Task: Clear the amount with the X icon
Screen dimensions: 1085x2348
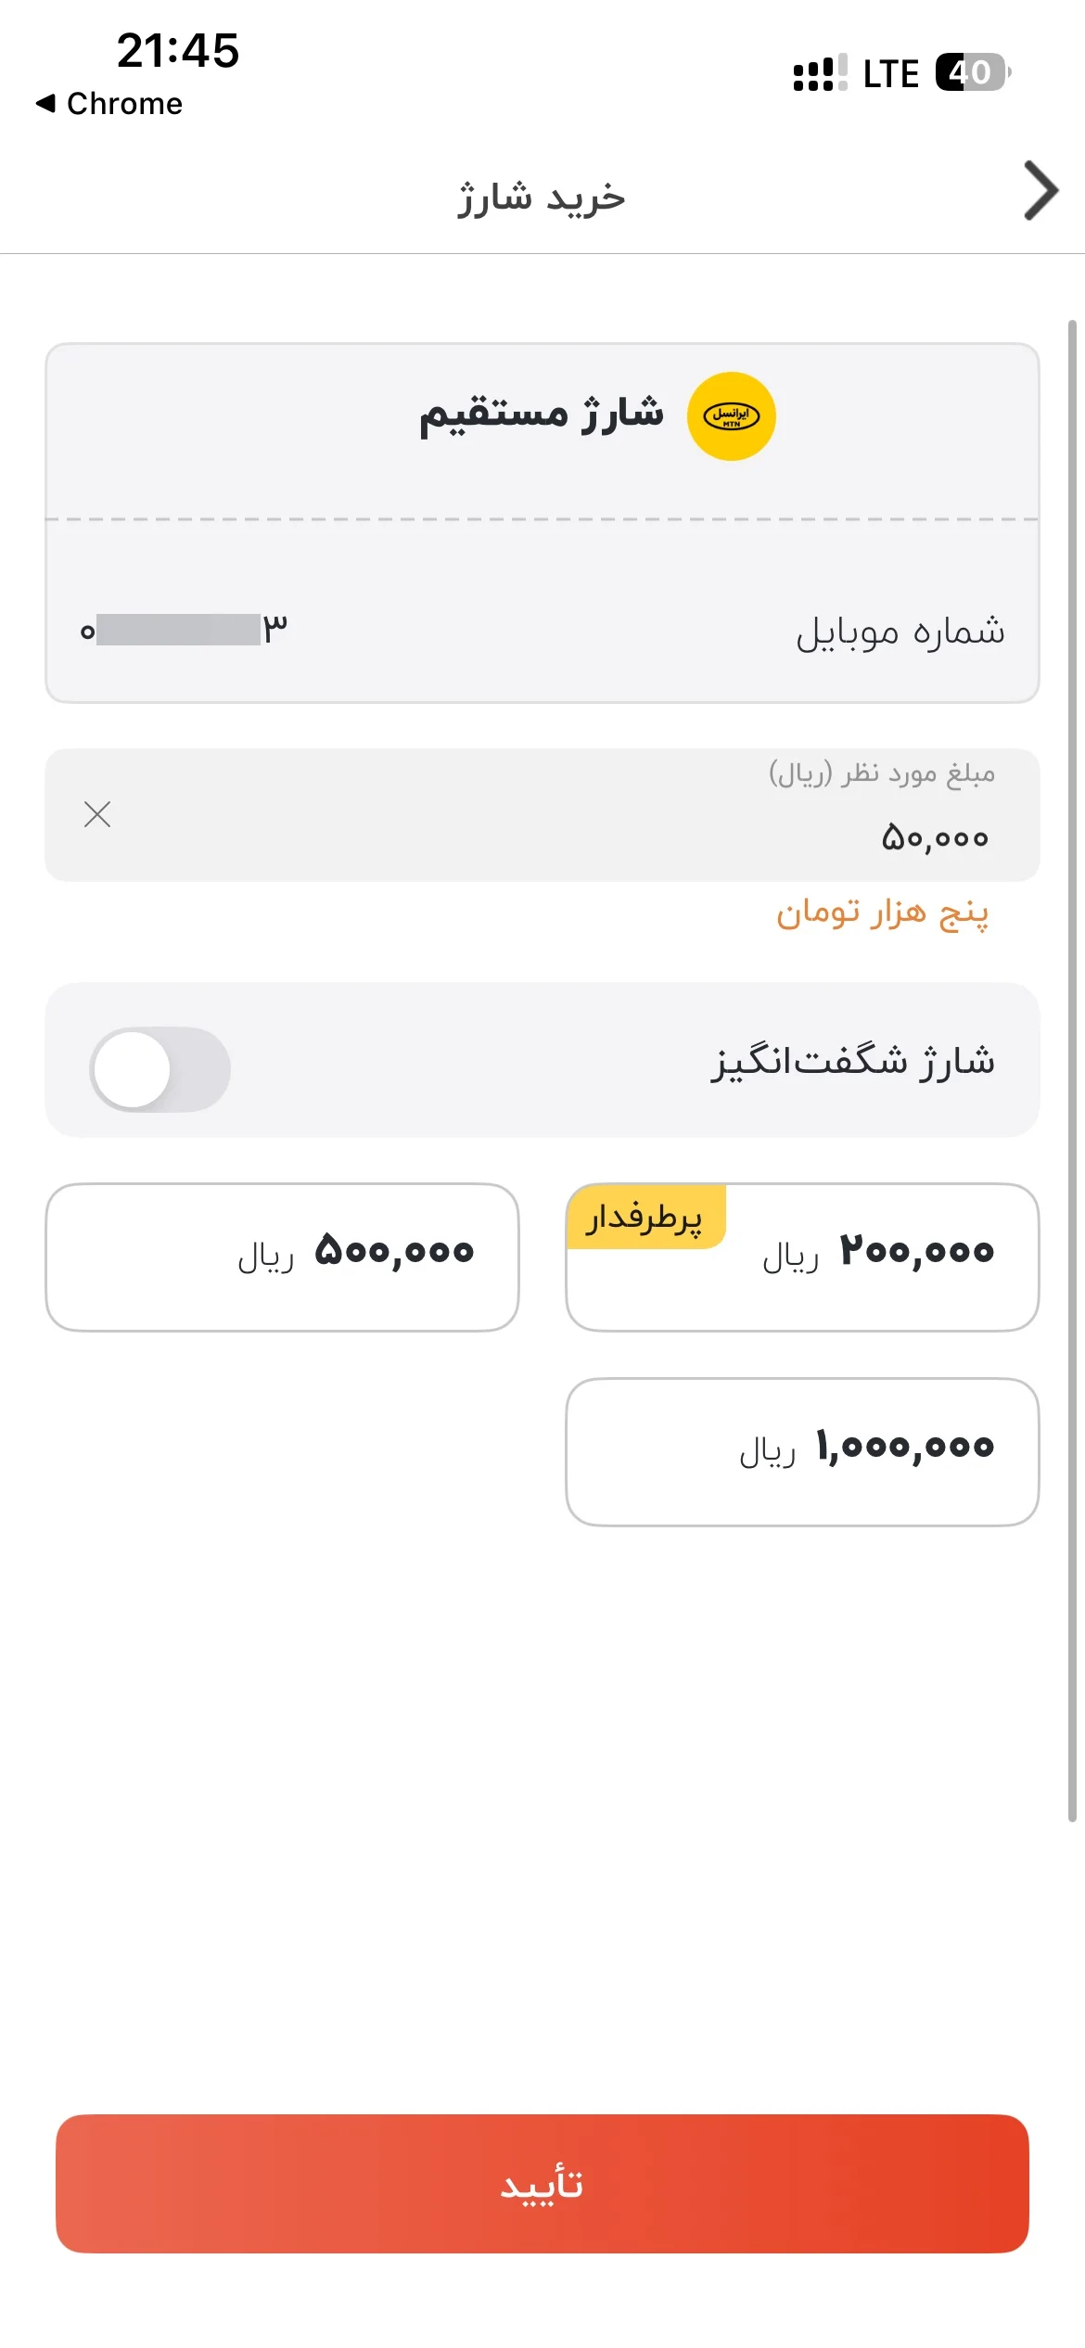Action: click(97, 814)
